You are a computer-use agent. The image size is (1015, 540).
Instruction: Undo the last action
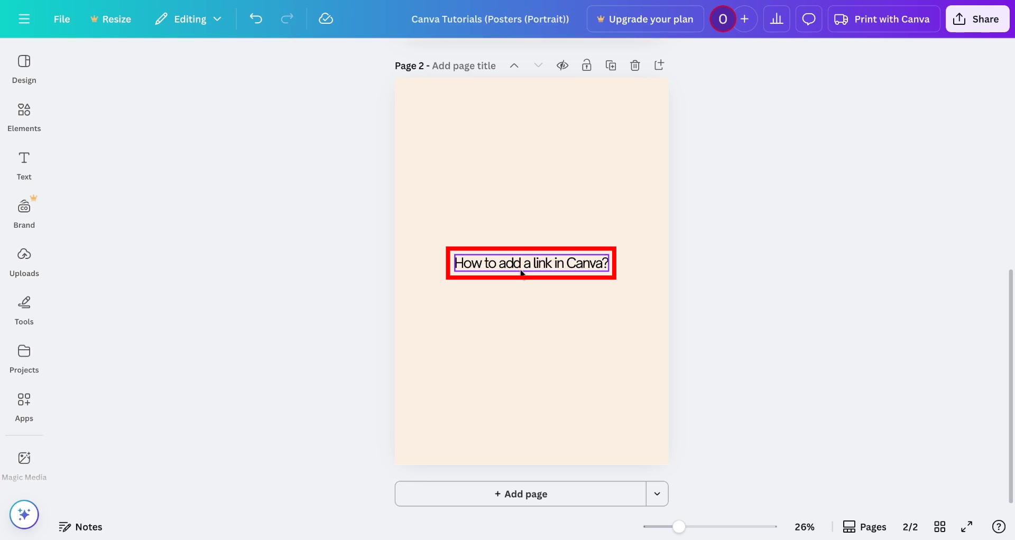(256, 18)
